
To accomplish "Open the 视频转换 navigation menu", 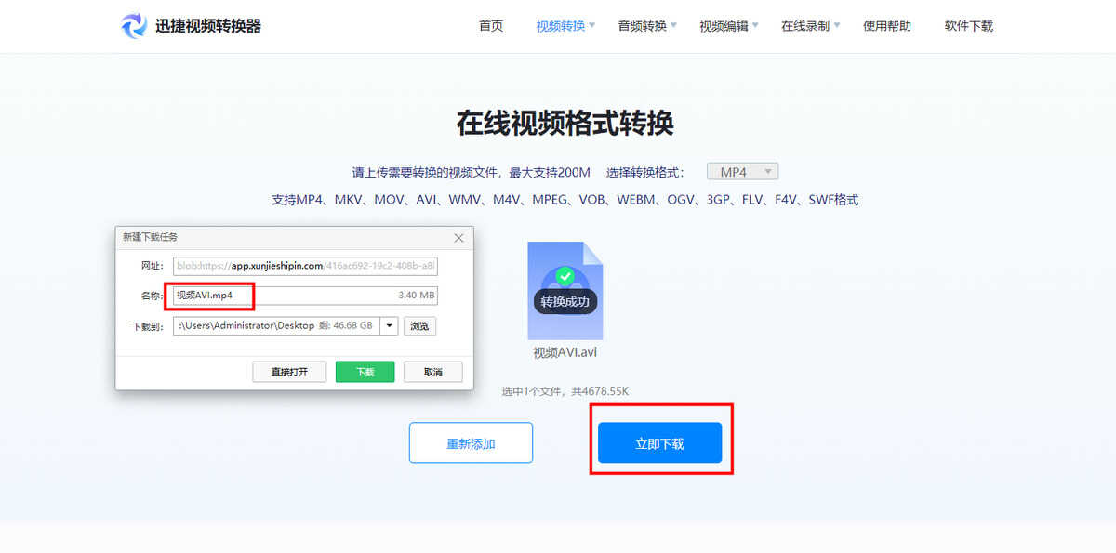I will pos(565,26).
